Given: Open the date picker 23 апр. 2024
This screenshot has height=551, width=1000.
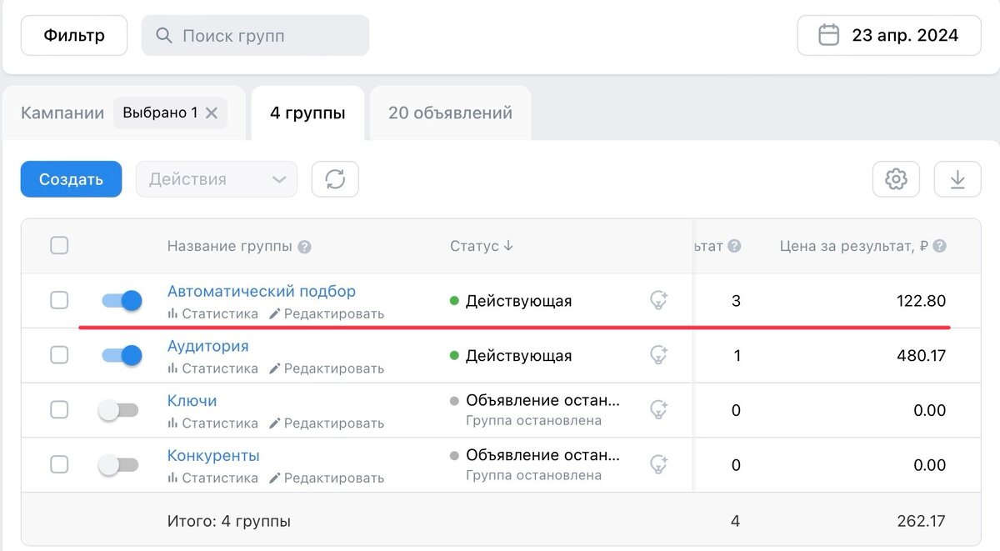Looking at the screenshot, I should [889, 35].
